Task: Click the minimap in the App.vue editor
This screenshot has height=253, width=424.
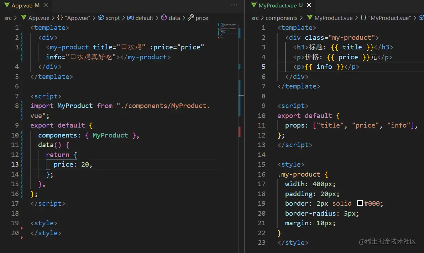Action: pos(228,31)
